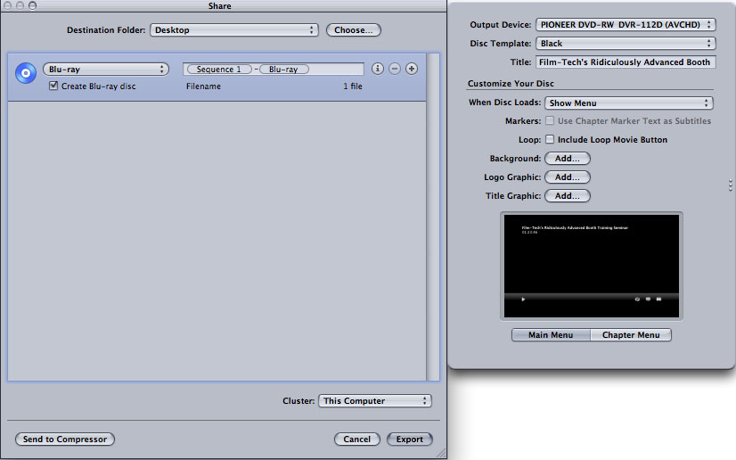Click the 'Filename' label

pos(203,86)
